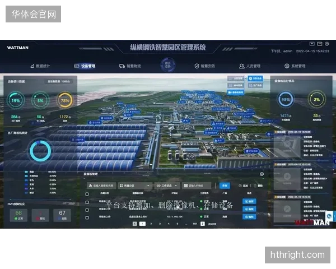The height and width of the screenshot is (269, 336).
Task: Jump to page 4 in the pagination
Action: (x=169, y=224)
